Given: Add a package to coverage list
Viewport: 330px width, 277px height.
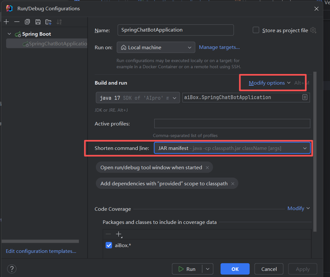Looking at the screenshot, I should pyautogui.click(x=119, y=234).
